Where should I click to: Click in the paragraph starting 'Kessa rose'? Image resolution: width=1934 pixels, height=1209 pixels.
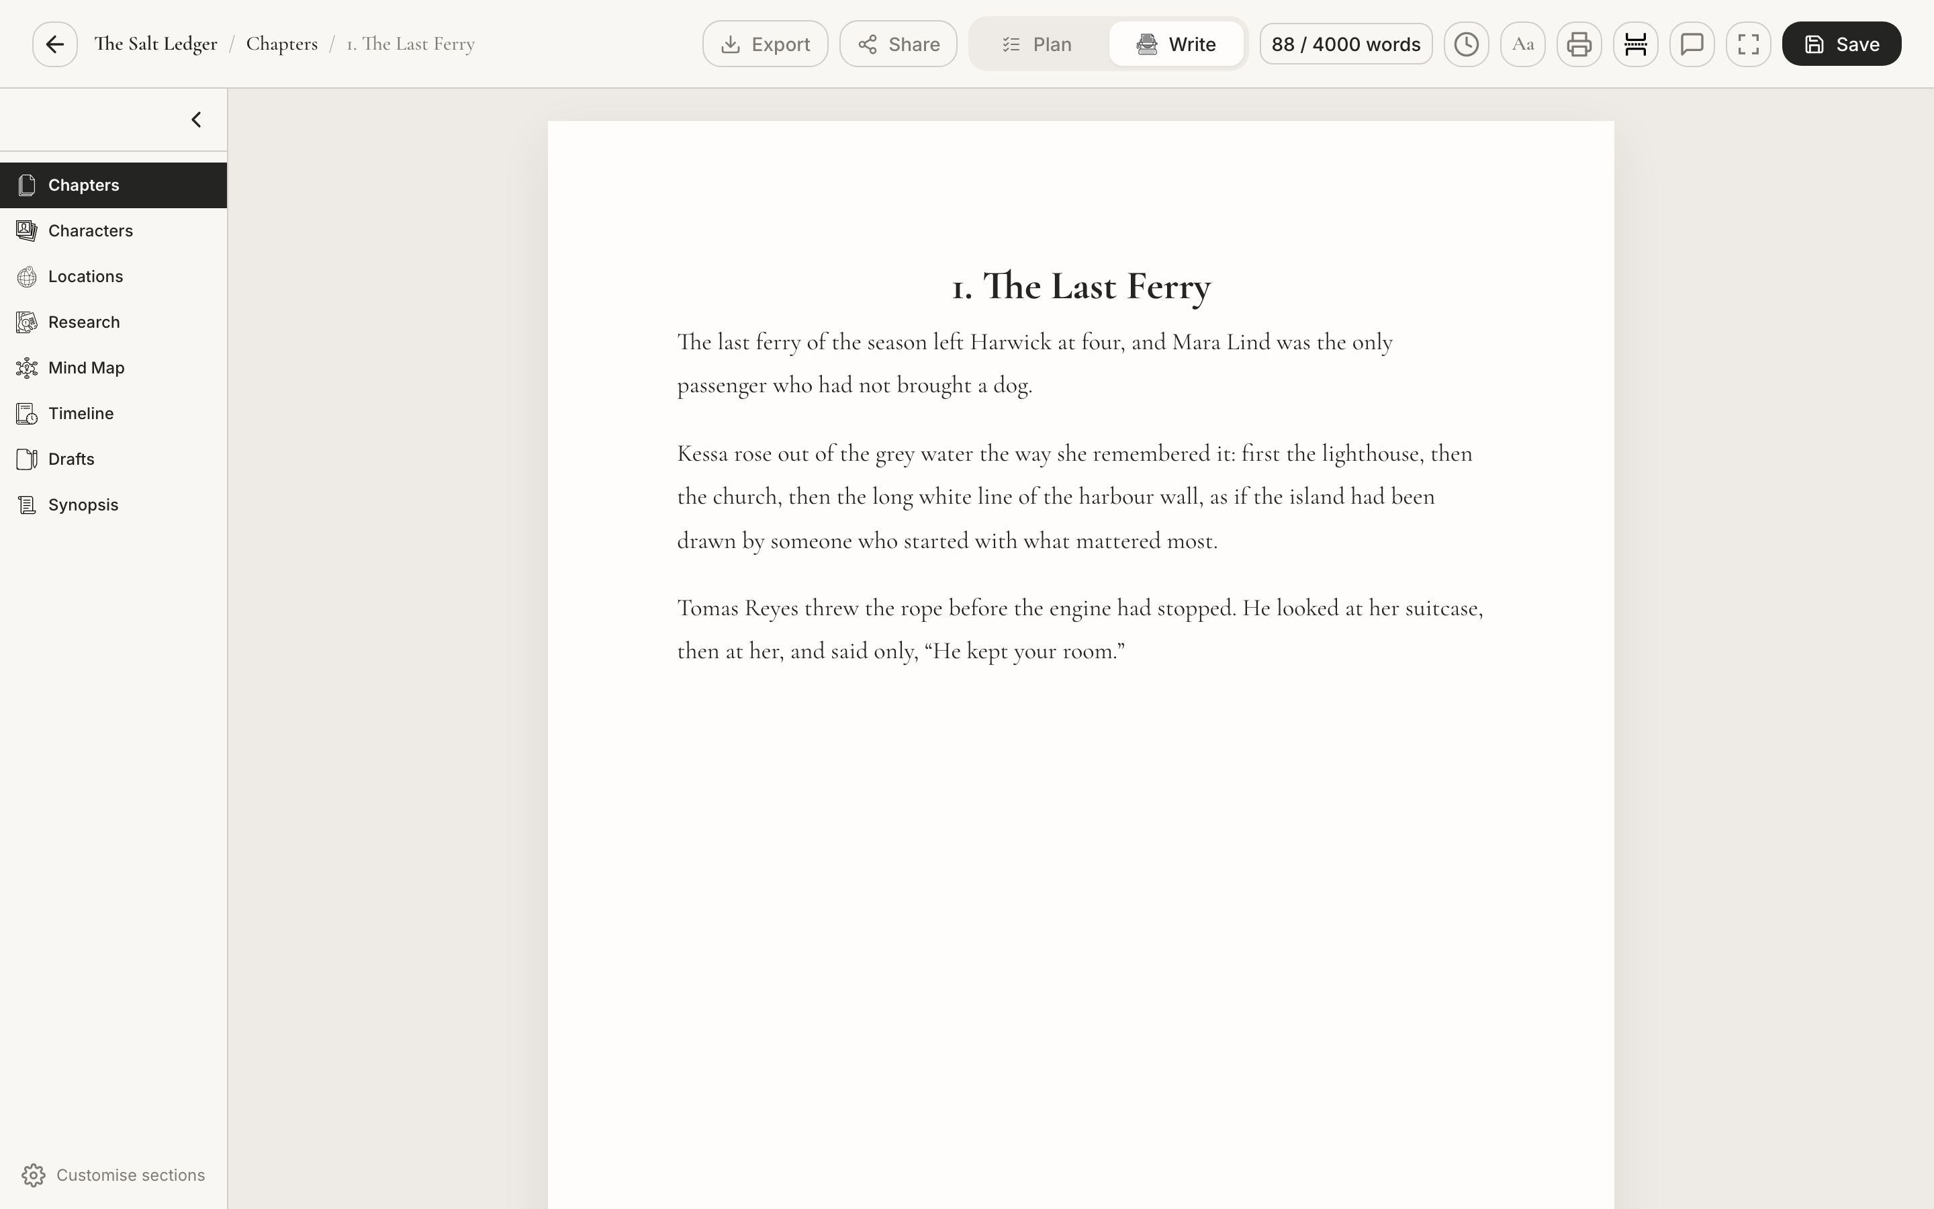click(1080, 496)
